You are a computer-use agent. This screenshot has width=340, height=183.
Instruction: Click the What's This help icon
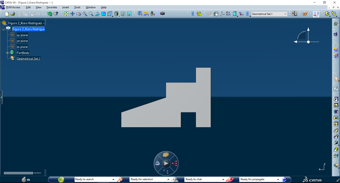56,14
